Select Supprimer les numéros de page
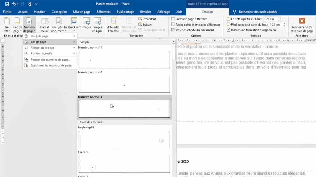Screen dimensions: 316x177 coord(51,65)
